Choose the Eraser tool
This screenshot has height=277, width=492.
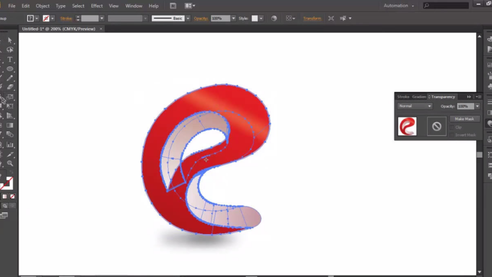pyautogui.click(x=10, y=87)
